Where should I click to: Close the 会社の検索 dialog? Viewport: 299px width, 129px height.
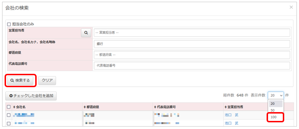[291, 7]
